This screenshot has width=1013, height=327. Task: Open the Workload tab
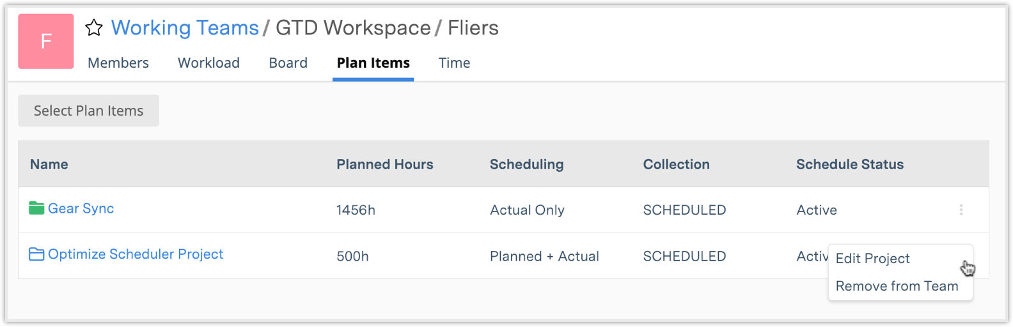[208, 63]
